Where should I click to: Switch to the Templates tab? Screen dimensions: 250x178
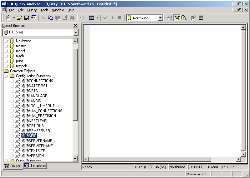coord(35,166)
